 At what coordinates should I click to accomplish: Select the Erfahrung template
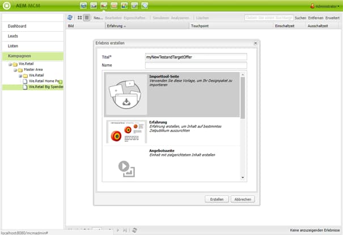(172, 132)
